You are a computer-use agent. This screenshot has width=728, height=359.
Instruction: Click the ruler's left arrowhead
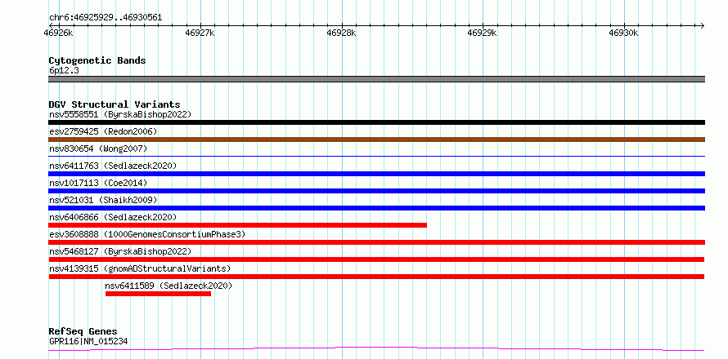51,25
